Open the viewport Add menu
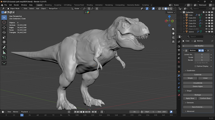This screenshot has width=215, height=120. pyautogui.click(x=37, y=9)
